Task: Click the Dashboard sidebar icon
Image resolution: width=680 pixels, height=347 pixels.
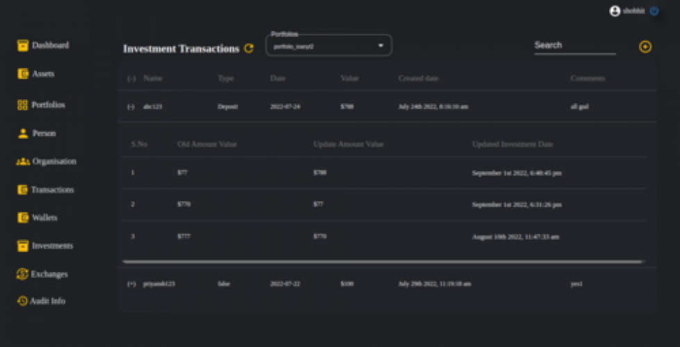Action: 22,46
